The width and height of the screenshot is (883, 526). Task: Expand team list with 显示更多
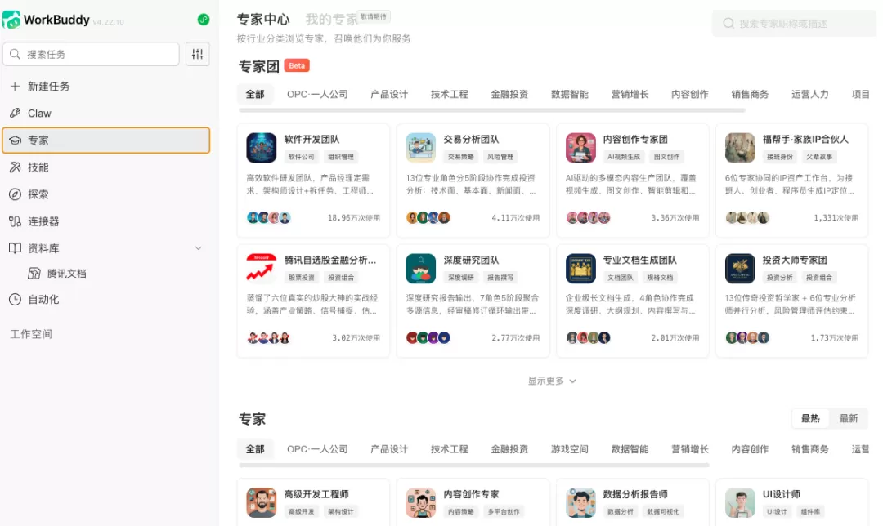point(552,381)
